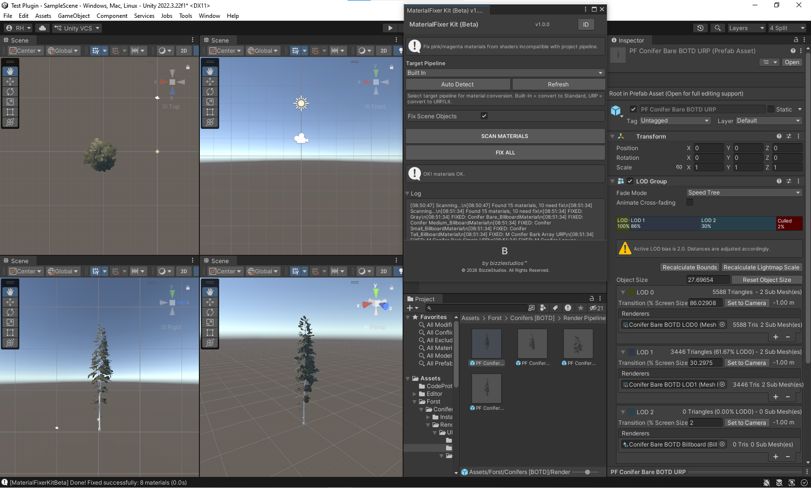This screenshot has width=811, height=488.
Task: Click the SCAN MATERIALS button
Action: coord(505,136)
